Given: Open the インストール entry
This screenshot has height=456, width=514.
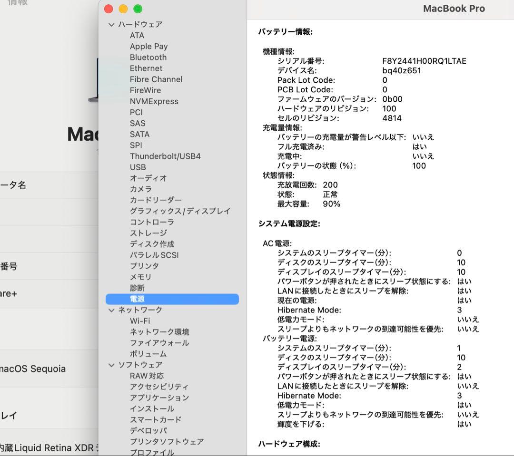Looking at the screenshot, I should coord(152,409).
